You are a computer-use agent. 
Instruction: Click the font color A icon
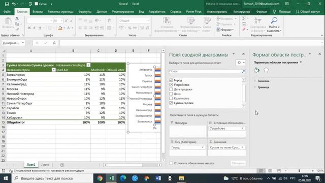[68, 28]
